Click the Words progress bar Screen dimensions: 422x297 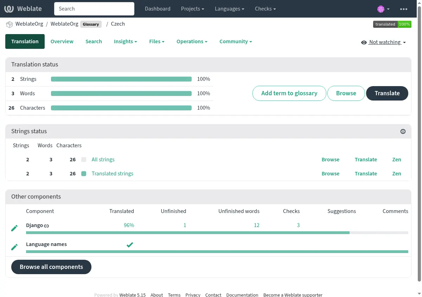click(x=121, y=93)
